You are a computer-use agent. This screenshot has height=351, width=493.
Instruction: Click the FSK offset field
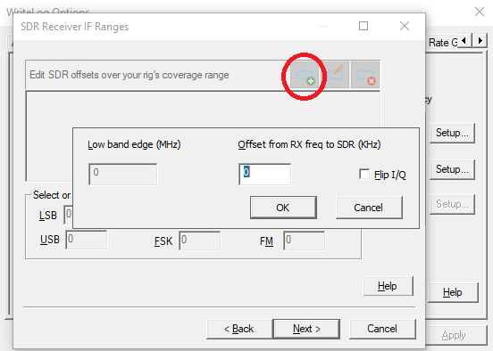200,241
